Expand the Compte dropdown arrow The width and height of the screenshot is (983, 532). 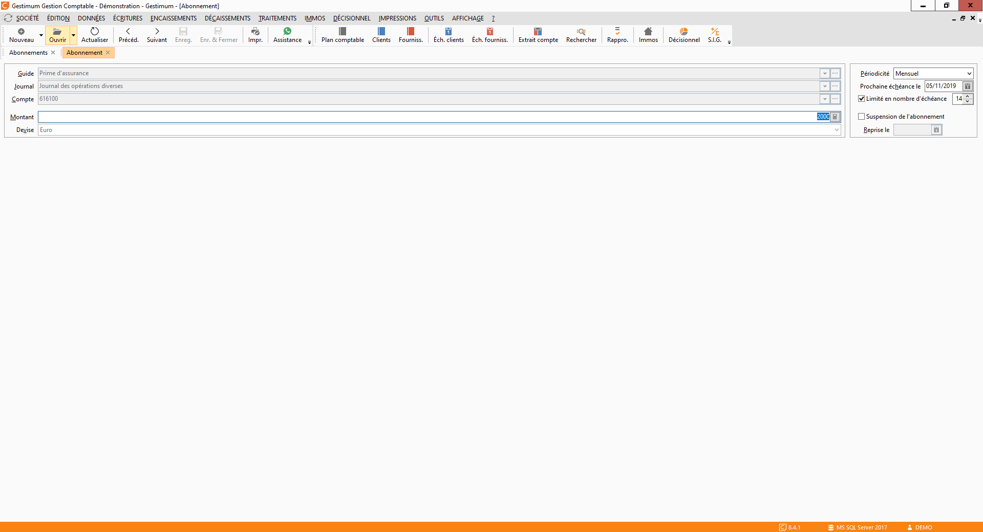(x=825, y=99)
